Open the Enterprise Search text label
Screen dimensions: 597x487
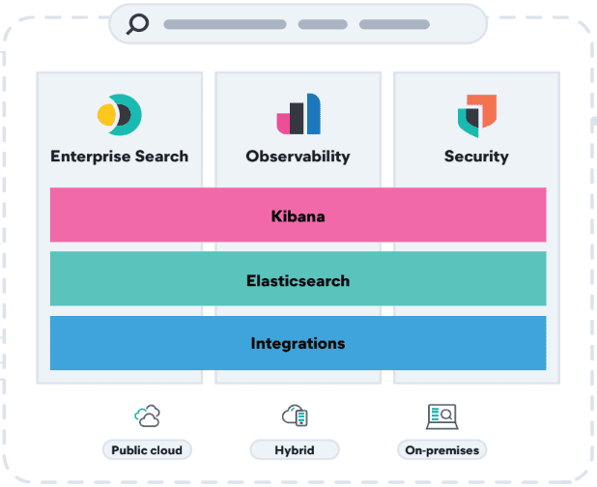[x=120, y=156]
